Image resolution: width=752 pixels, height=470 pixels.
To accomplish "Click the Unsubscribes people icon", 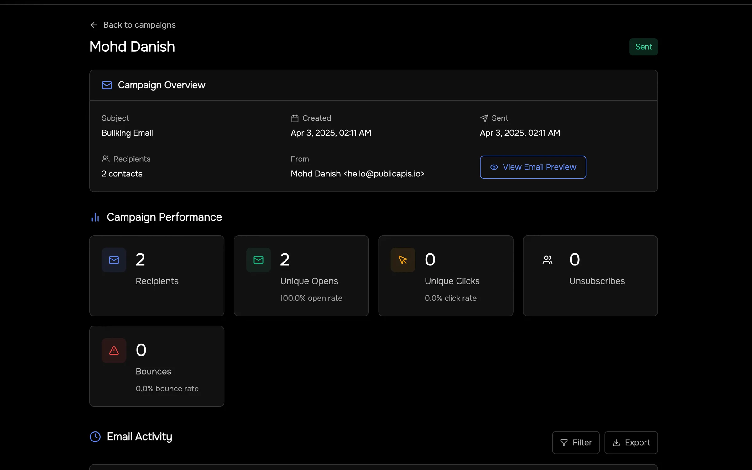I will pyautogui.click(x=547, y=260).
